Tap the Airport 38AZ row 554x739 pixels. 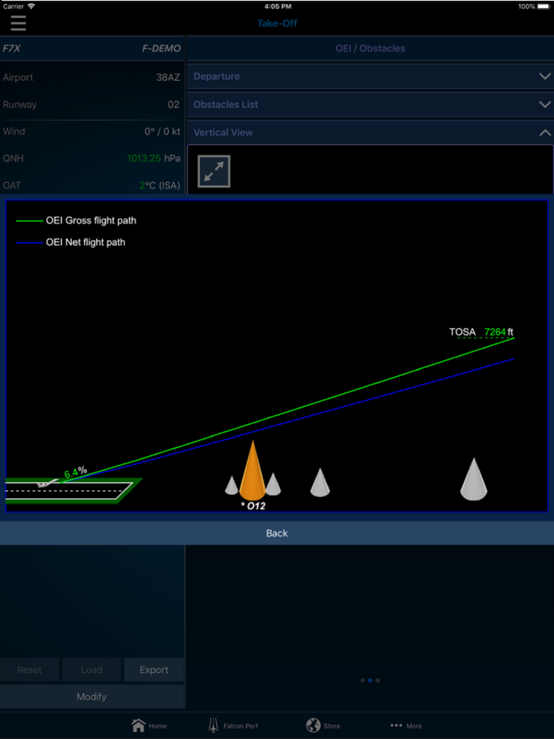click(x=91, y=77)
